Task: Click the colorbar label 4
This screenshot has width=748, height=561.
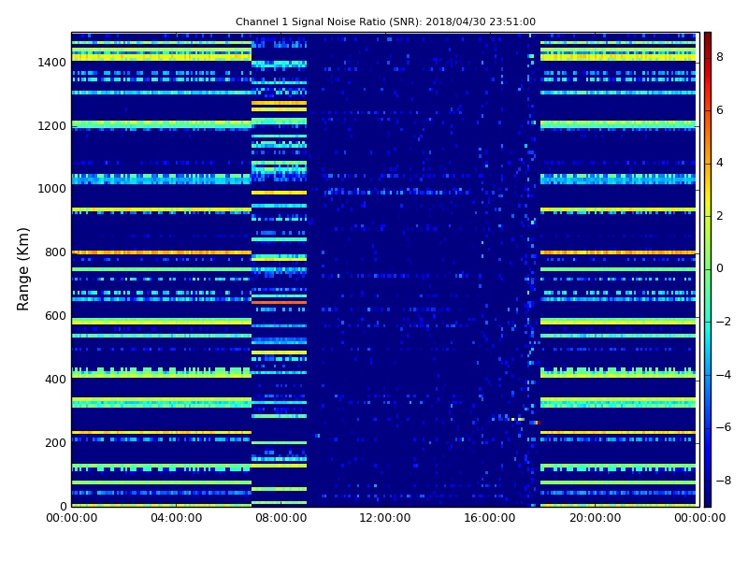Action: point(720,163)
